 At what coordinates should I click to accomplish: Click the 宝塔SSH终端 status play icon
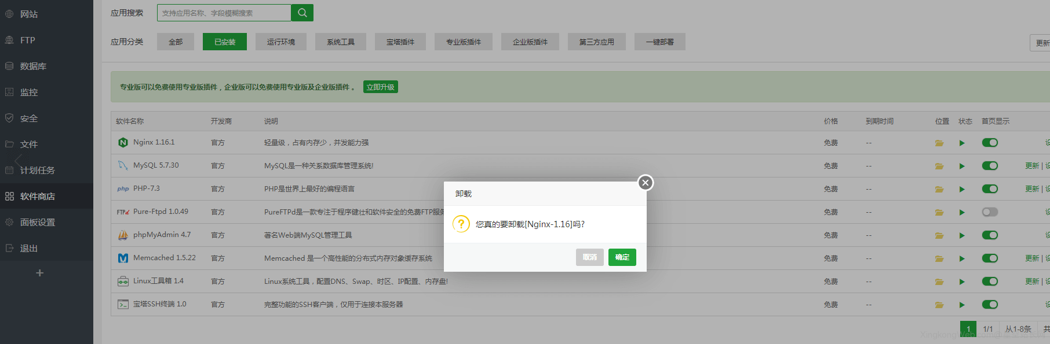tap(962, 305)
